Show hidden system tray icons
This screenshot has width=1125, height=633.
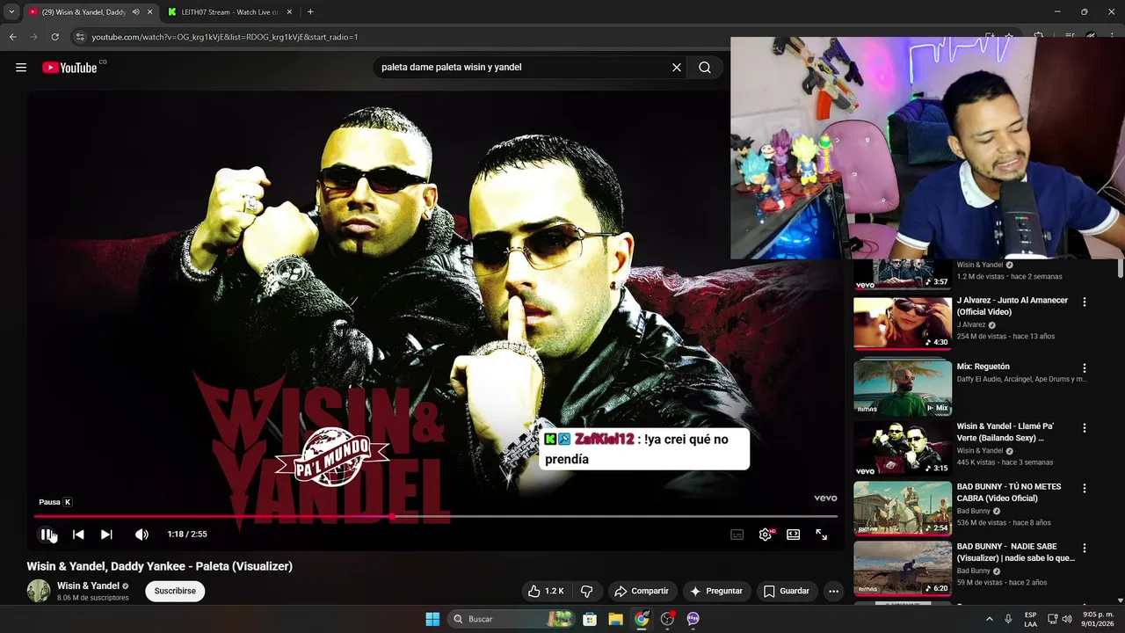pyautogui.click(x=989, y=619)
